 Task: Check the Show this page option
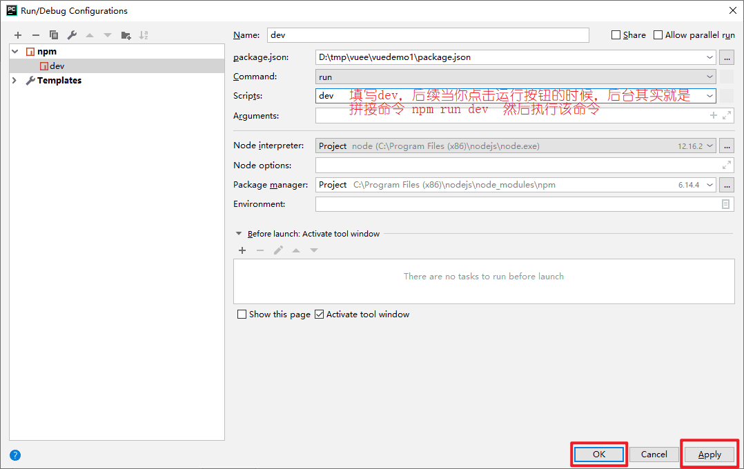[242, 315]
